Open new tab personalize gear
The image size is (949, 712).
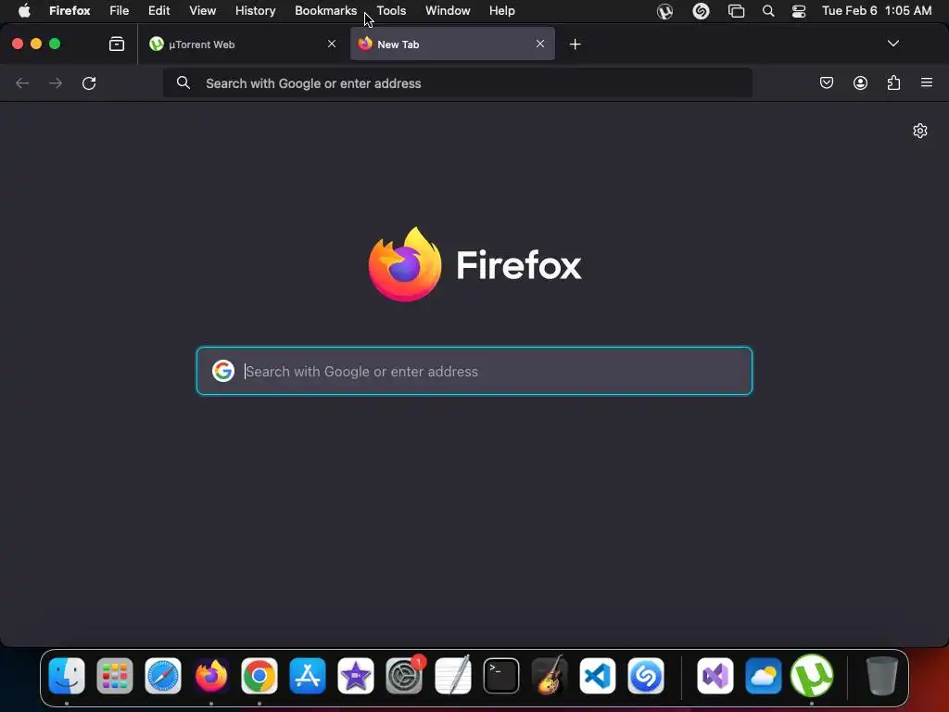pos(920,131)
